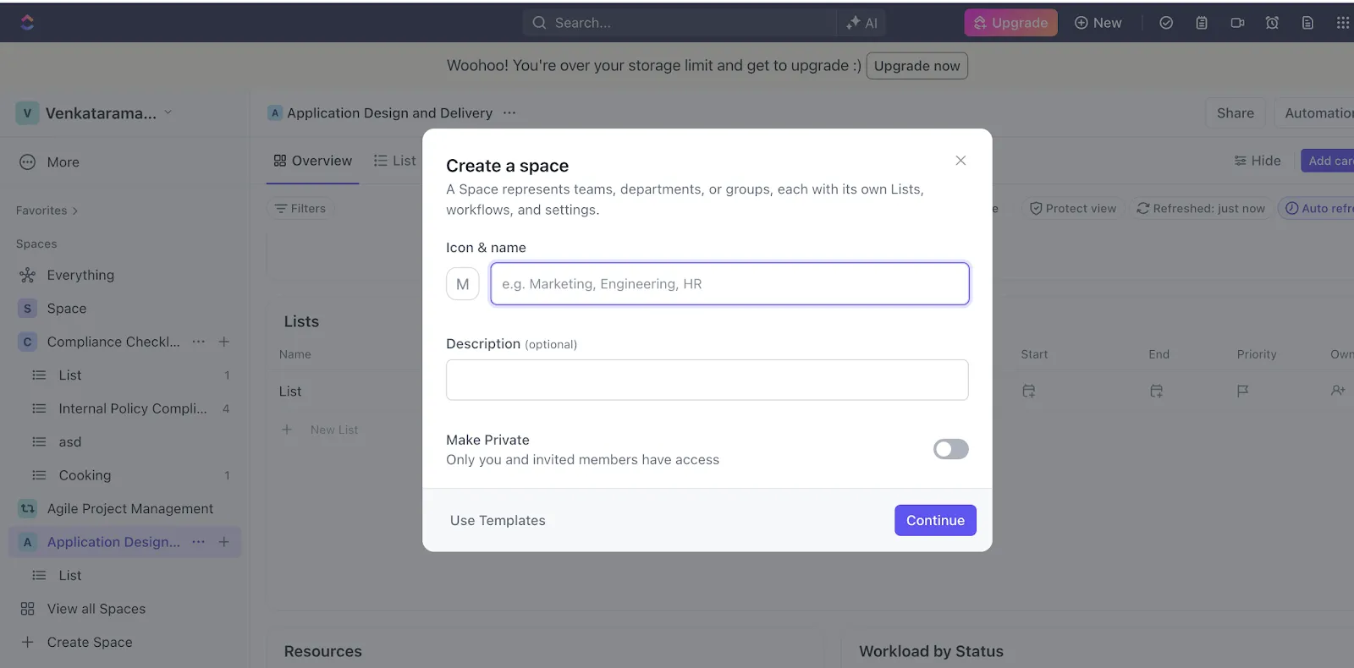The height and width of the screenshot is (668, 1354).
Task: Click Create Space in the sidebar
Action: click(90, 643)
